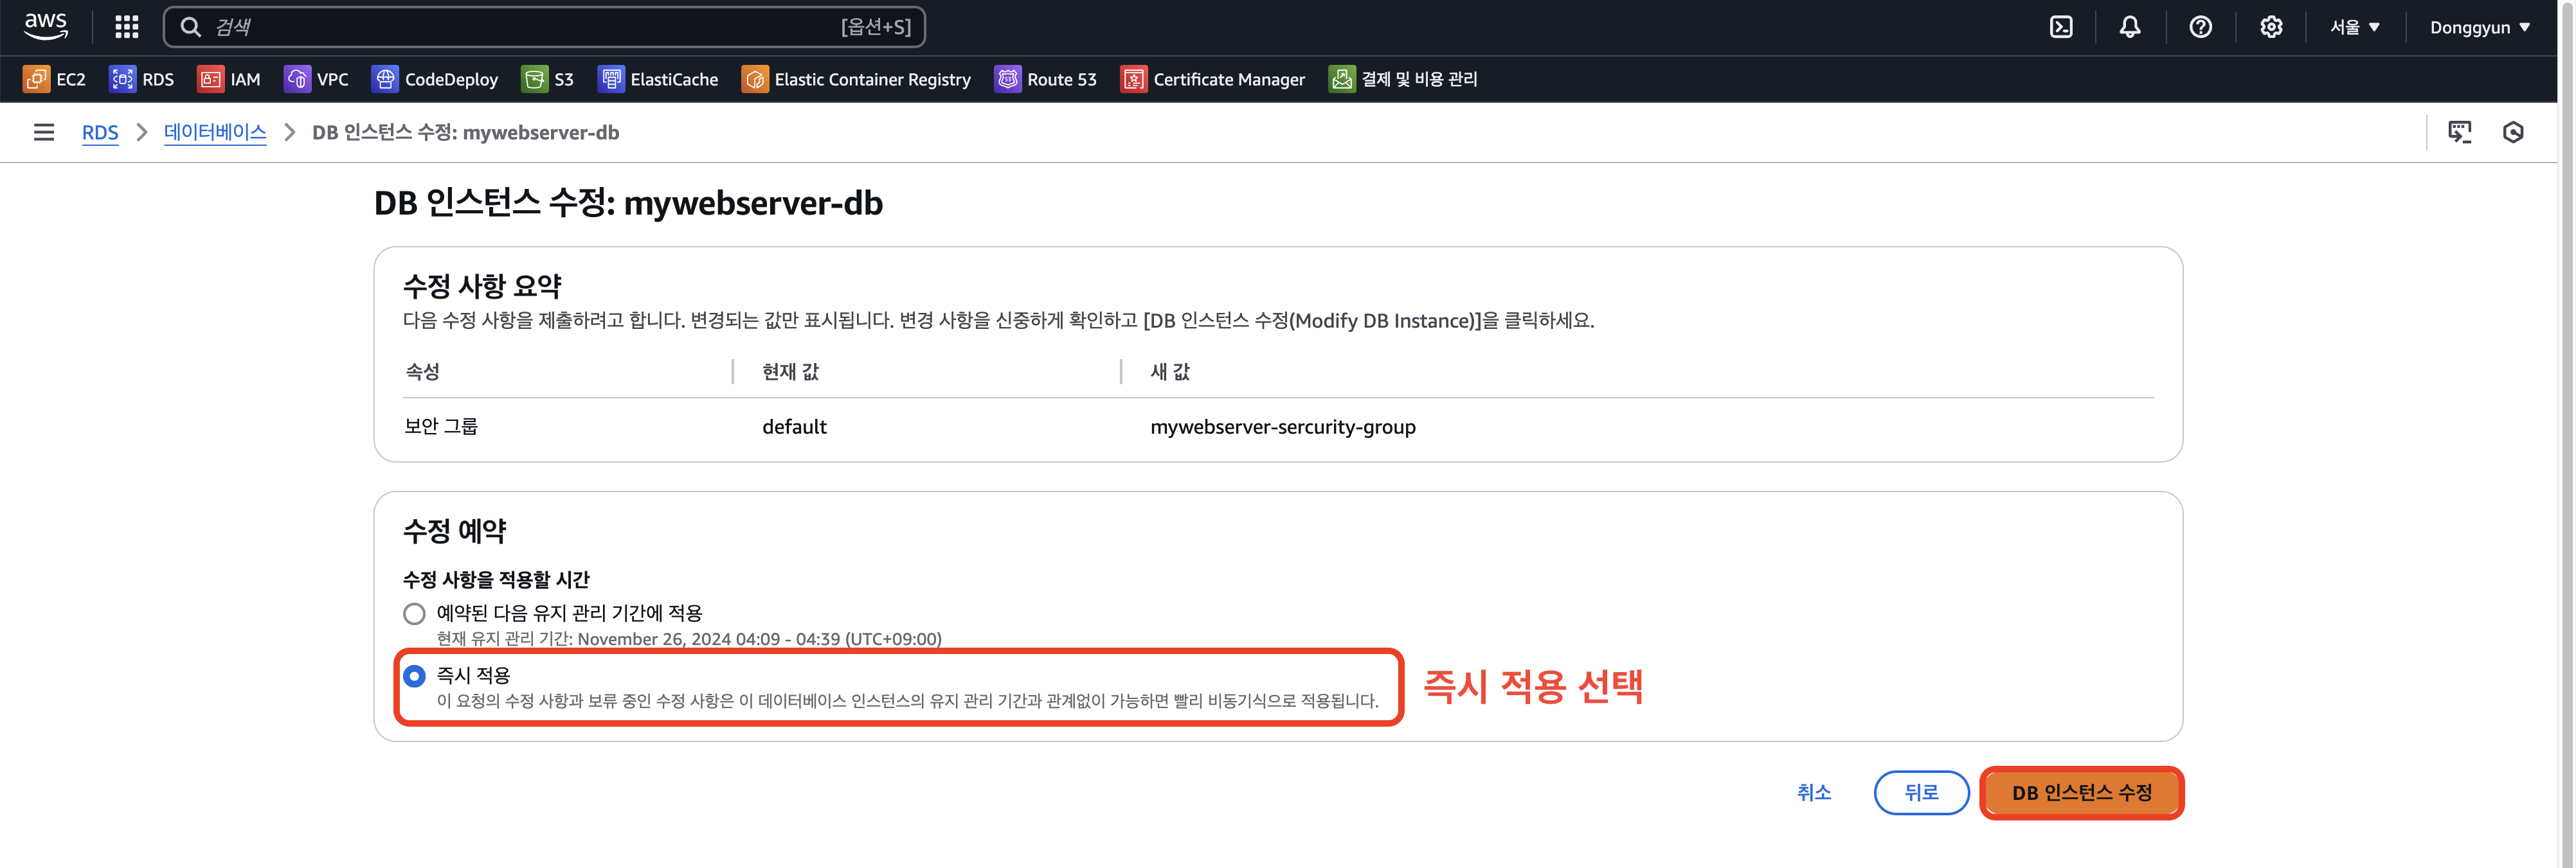2576x868 pixels.
Task: Click 취소 to cancel modification
Action: [1813, 792]
